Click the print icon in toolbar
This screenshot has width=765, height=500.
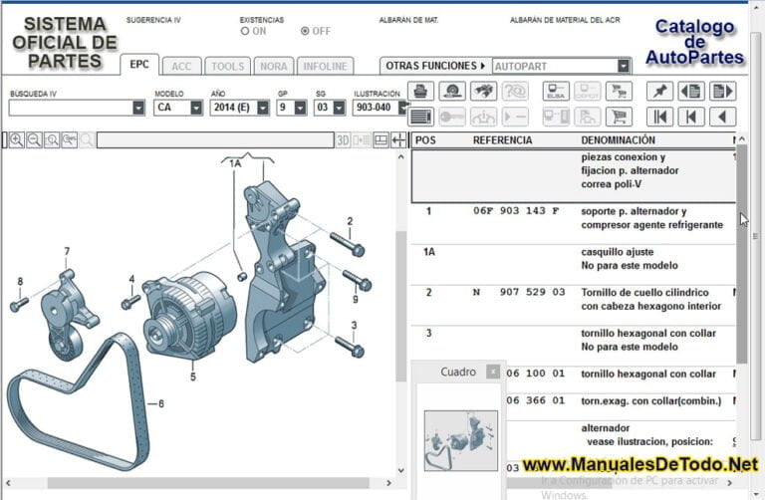click(420, 92)
